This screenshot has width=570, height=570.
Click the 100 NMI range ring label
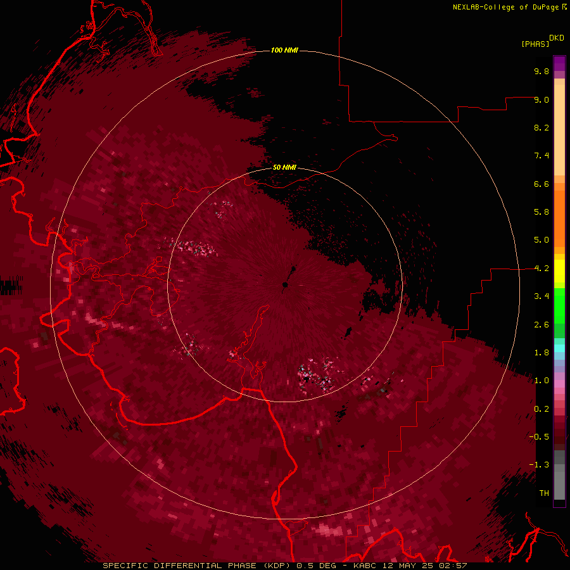[x=284, y=50]
